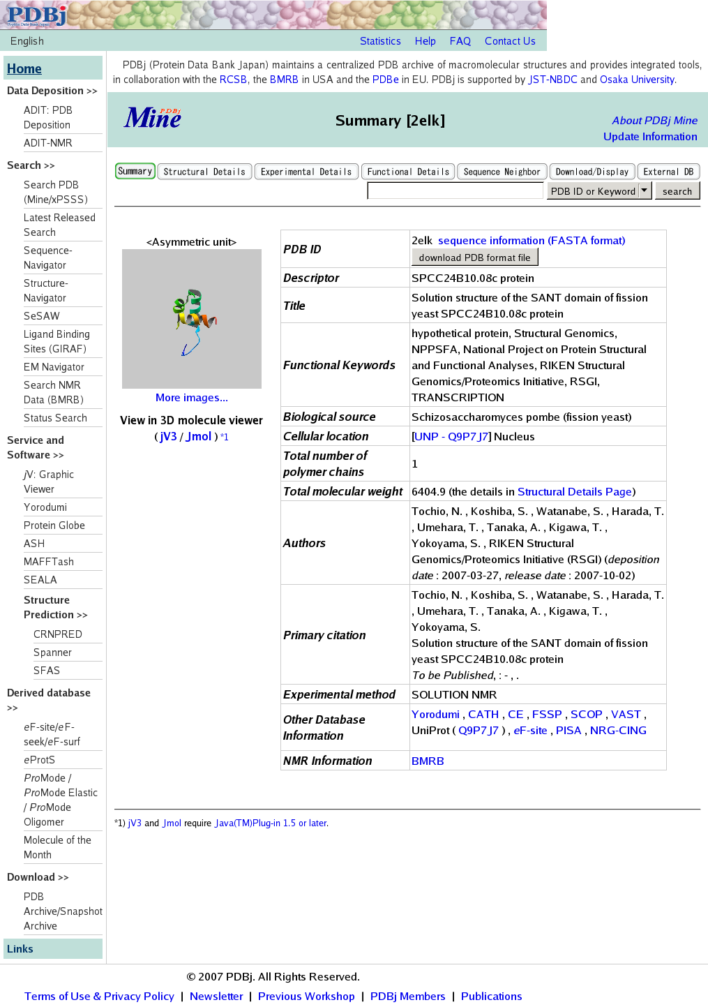
Task: Open Structural Details Page link
Action: (575, 491)
